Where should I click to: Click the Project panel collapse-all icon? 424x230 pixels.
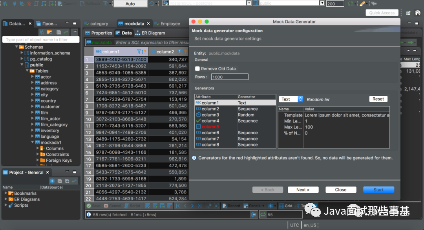pos(60,181)
